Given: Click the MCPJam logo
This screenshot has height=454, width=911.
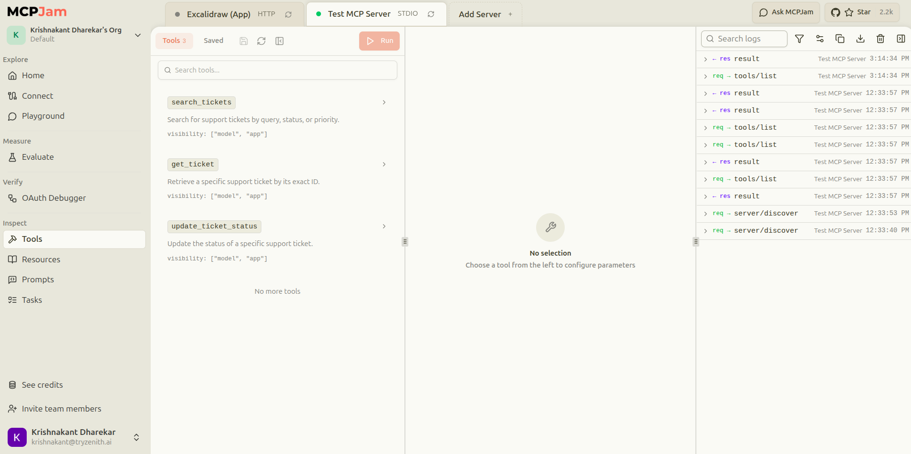Looking at the screenshot, I should (37, 12).
